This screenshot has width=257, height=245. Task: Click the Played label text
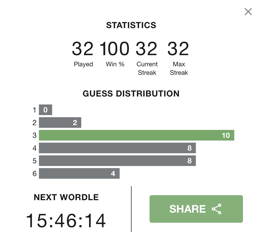[83, 64]
